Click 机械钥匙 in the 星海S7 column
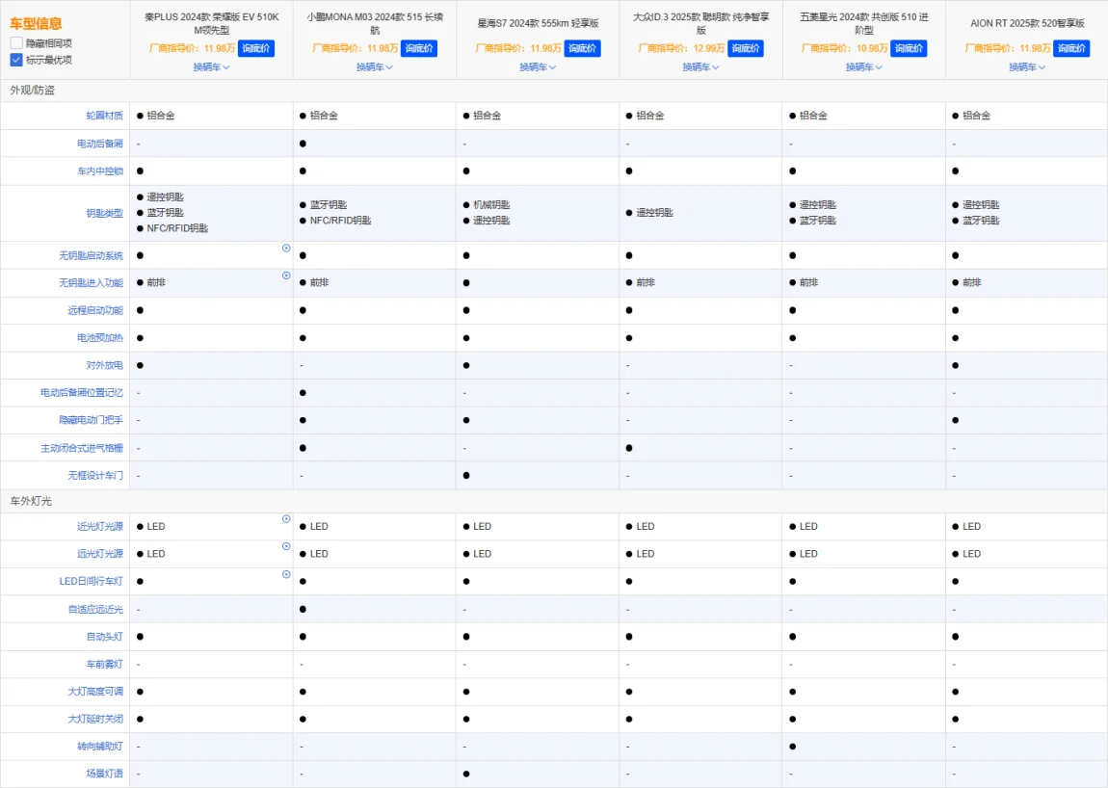This screenshot has width=1108, height=788. (491, 205)
